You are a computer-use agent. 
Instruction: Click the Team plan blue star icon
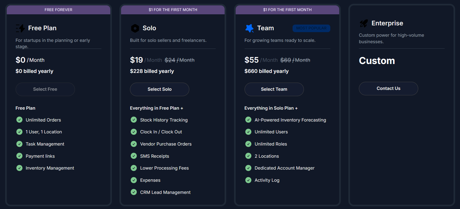coord(249,28)
